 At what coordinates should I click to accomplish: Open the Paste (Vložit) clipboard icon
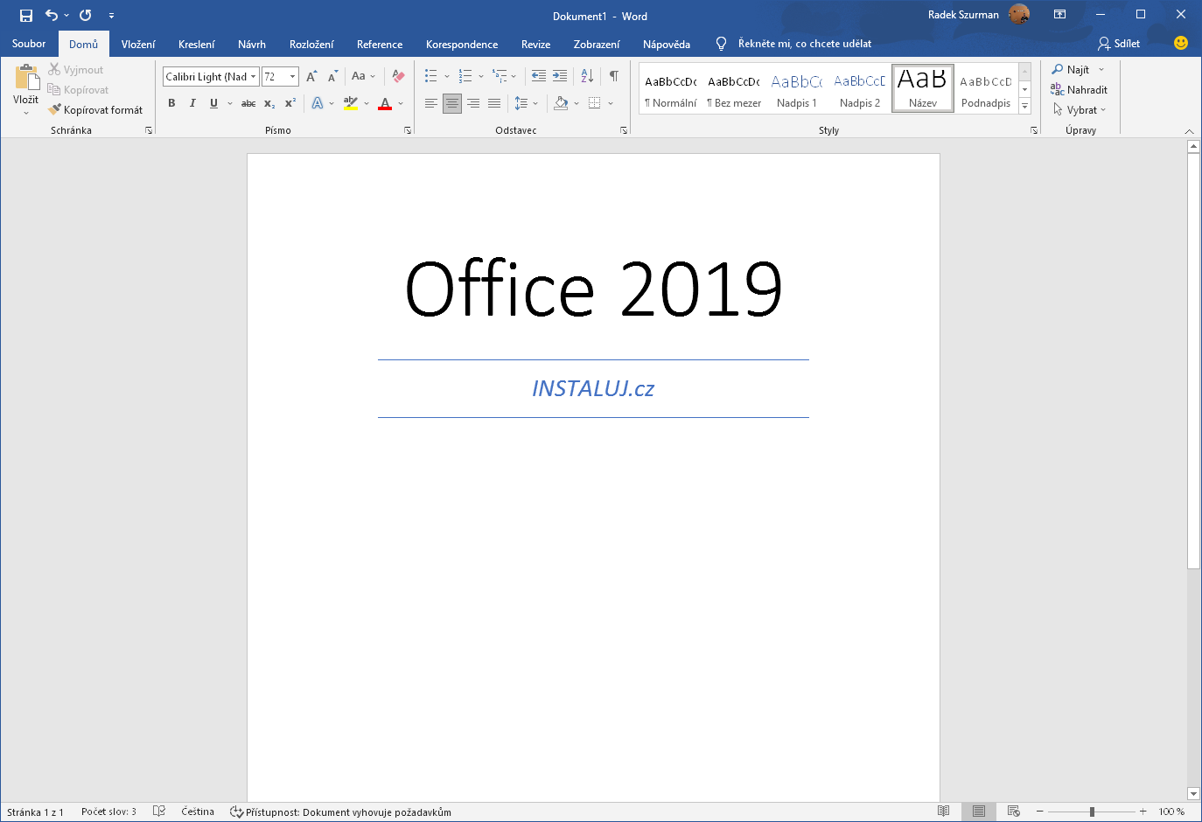coord(26,79)
